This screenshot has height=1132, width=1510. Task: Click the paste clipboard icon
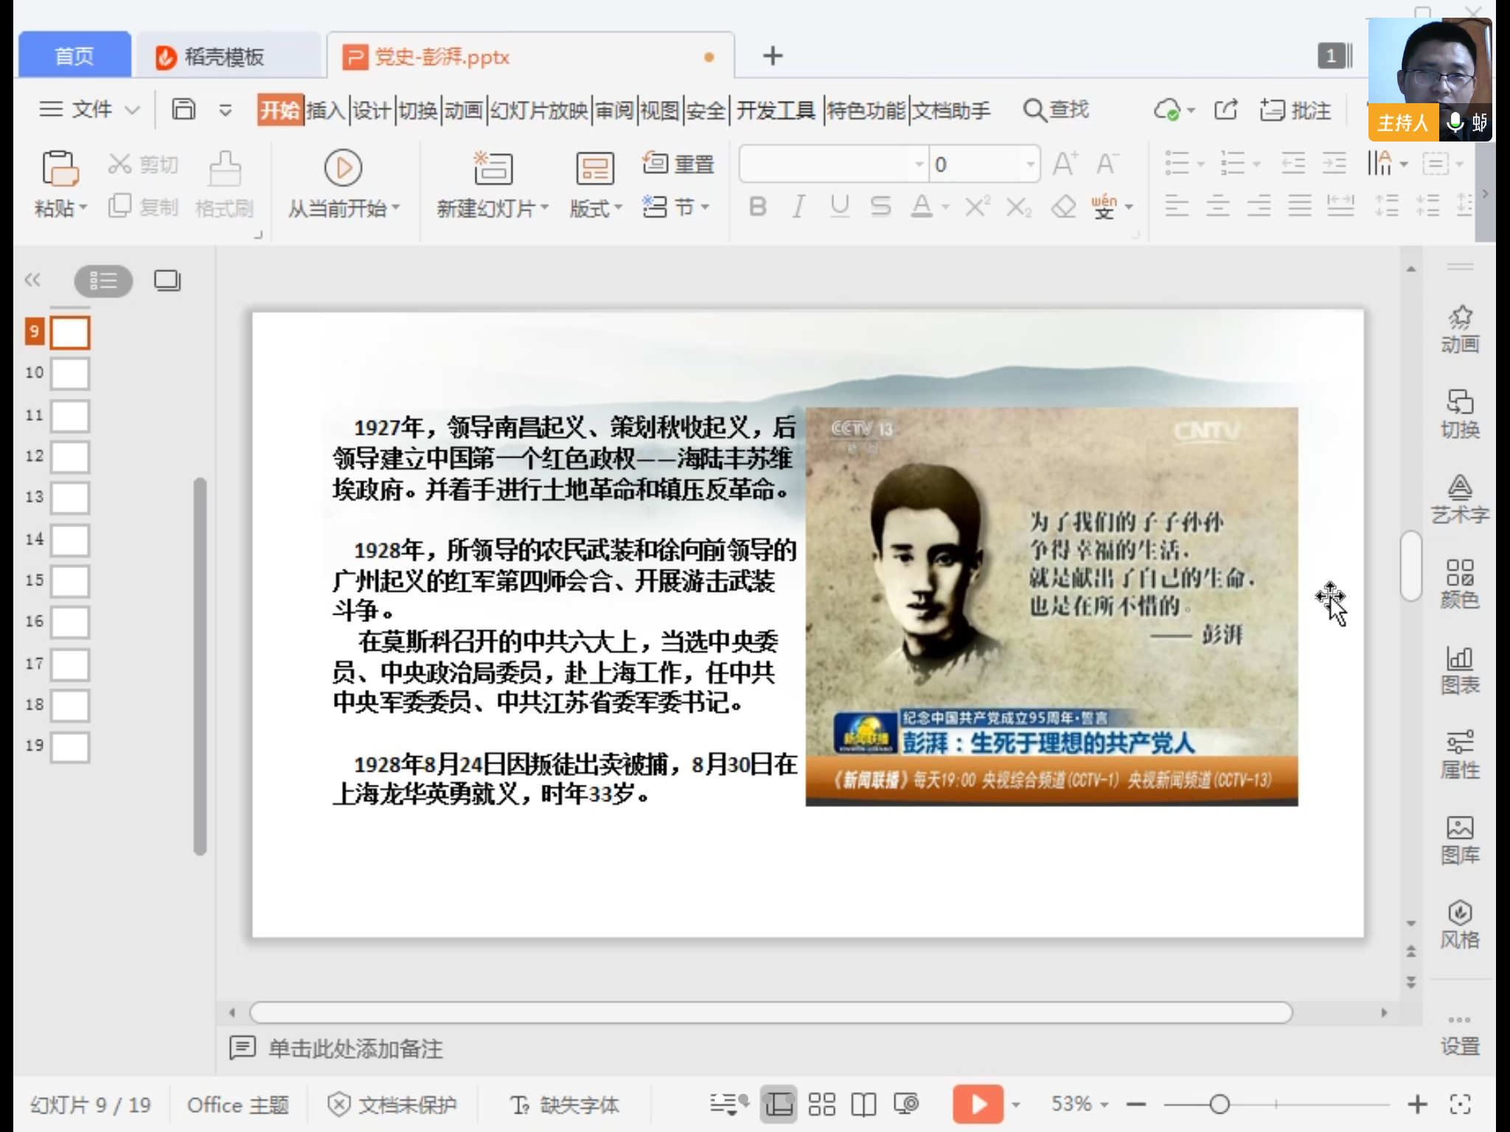(60, 168)
